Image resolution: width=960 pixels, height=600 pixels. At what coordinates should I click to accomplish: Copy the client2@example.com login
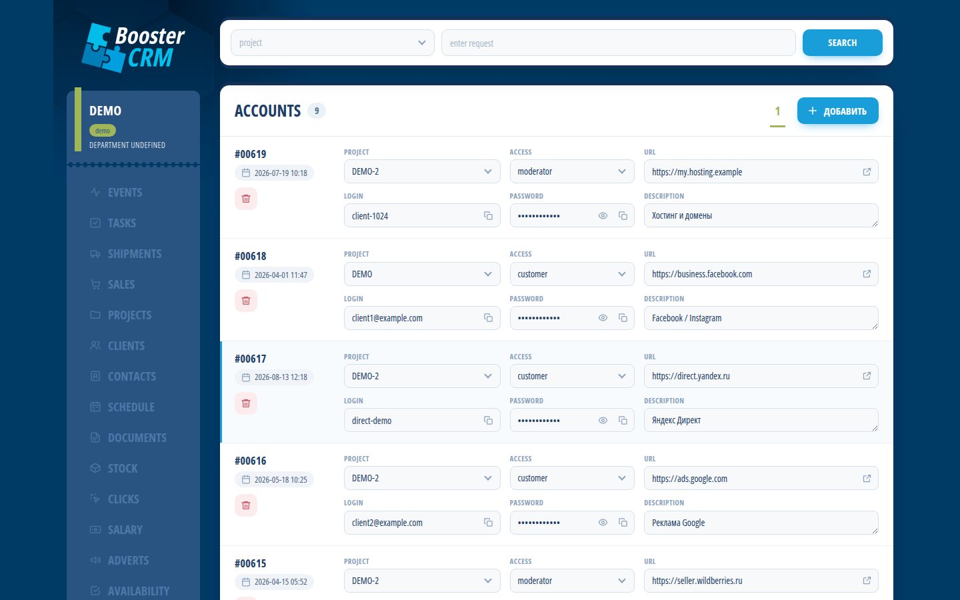point(488,523)
